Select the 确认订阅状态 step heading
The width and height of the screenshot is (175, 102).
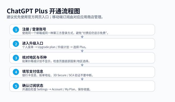coord(33,85)
